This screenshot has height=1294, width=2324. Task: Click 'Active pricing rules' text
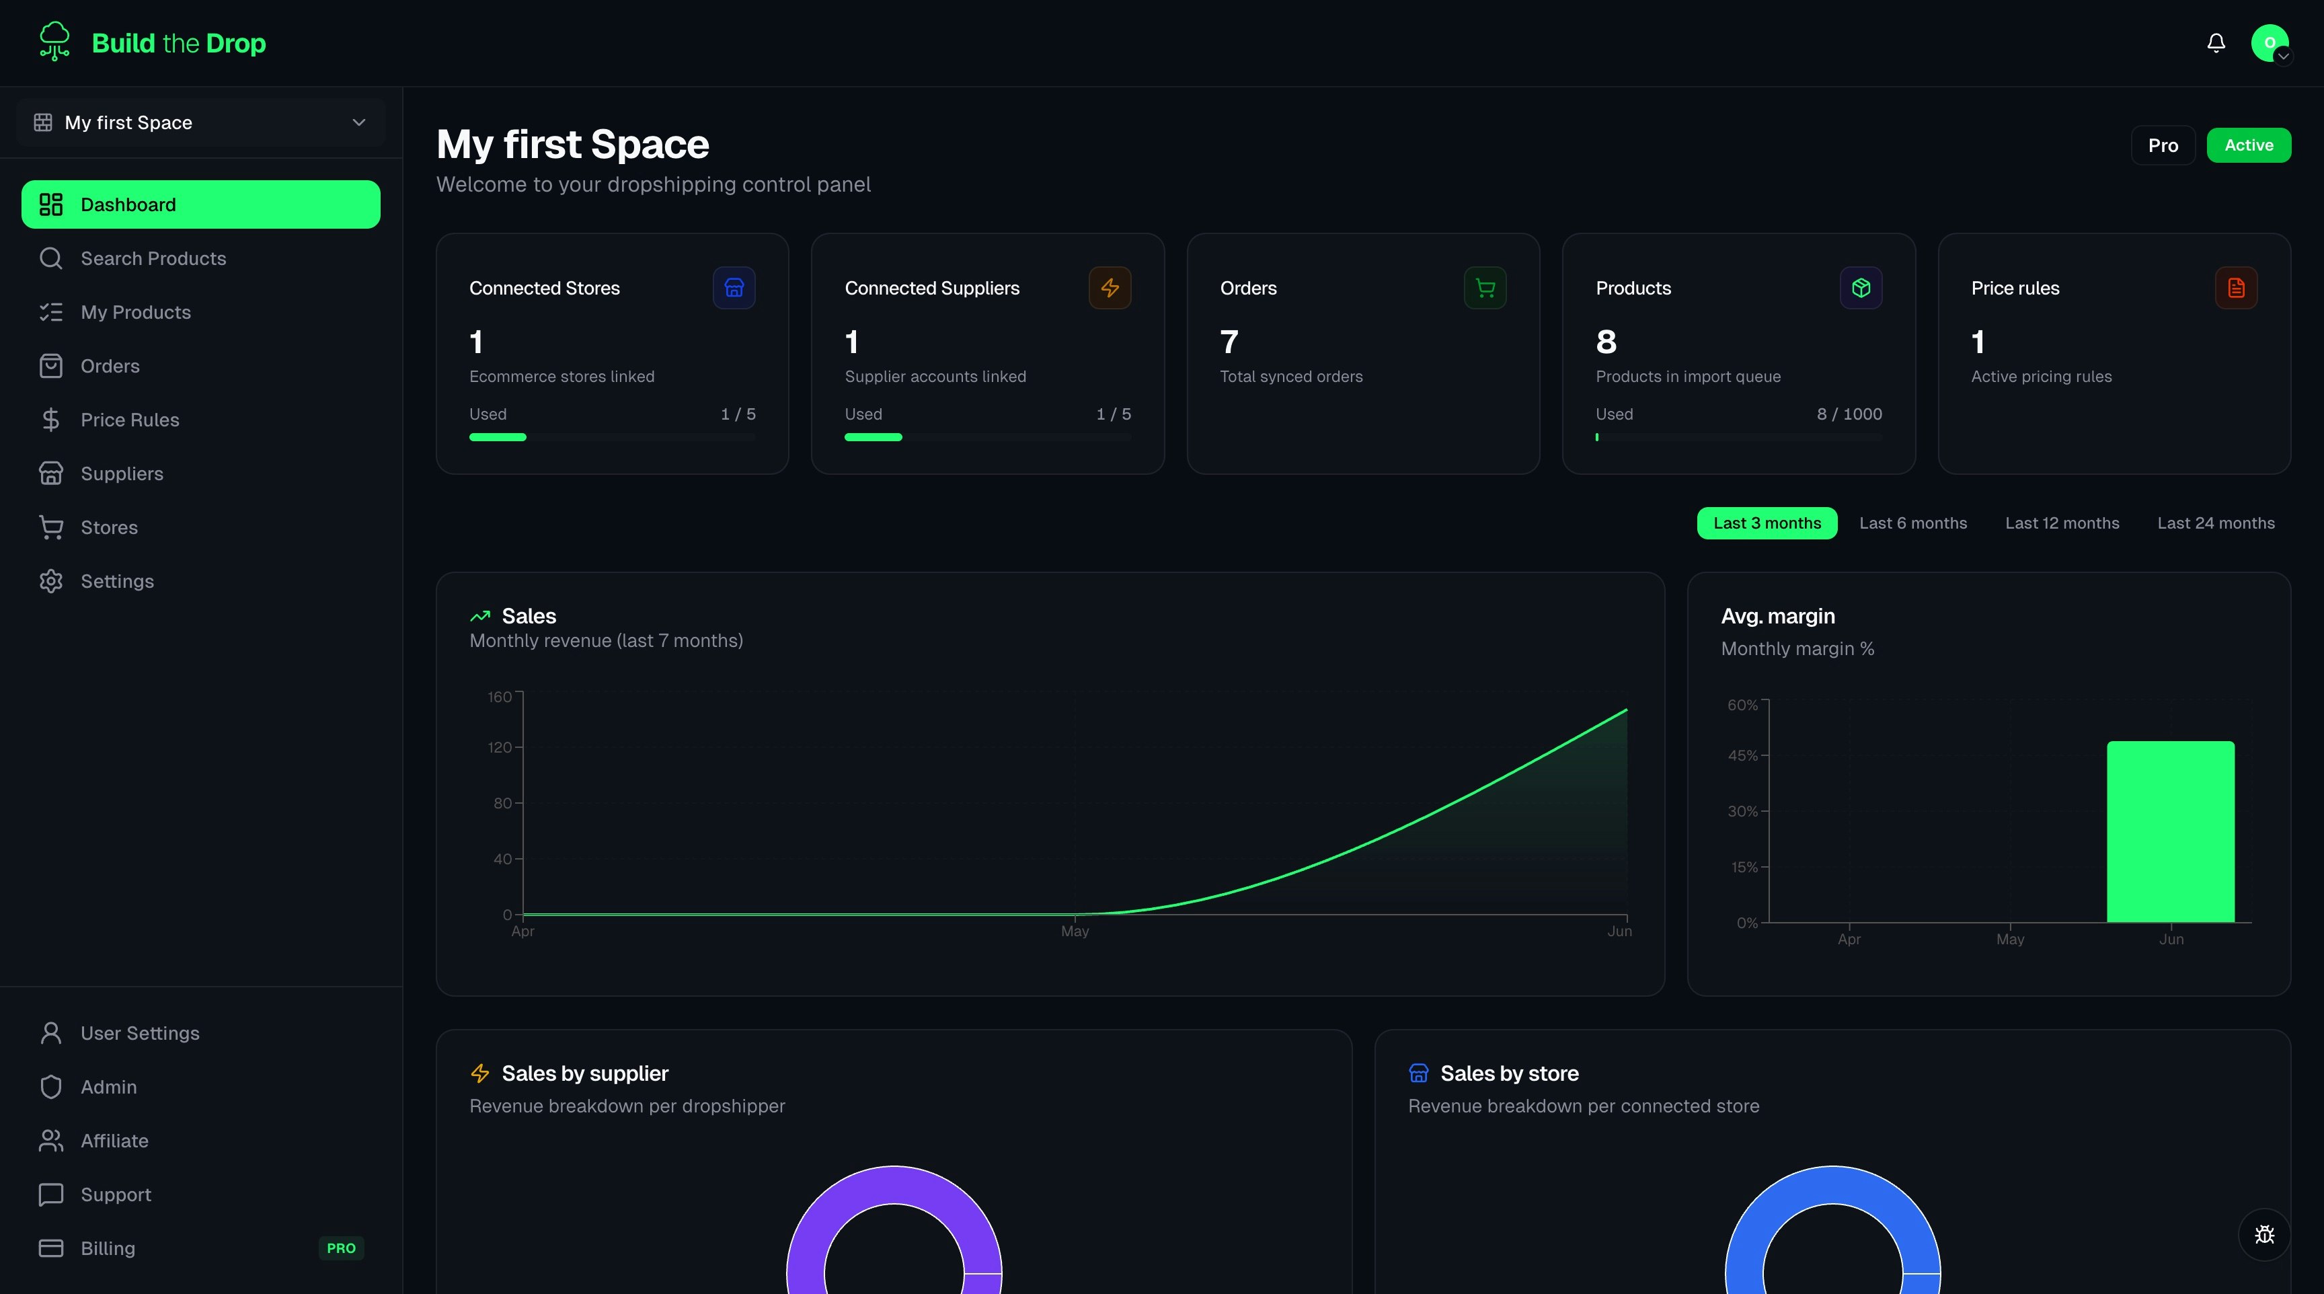tap(2041, 376)
